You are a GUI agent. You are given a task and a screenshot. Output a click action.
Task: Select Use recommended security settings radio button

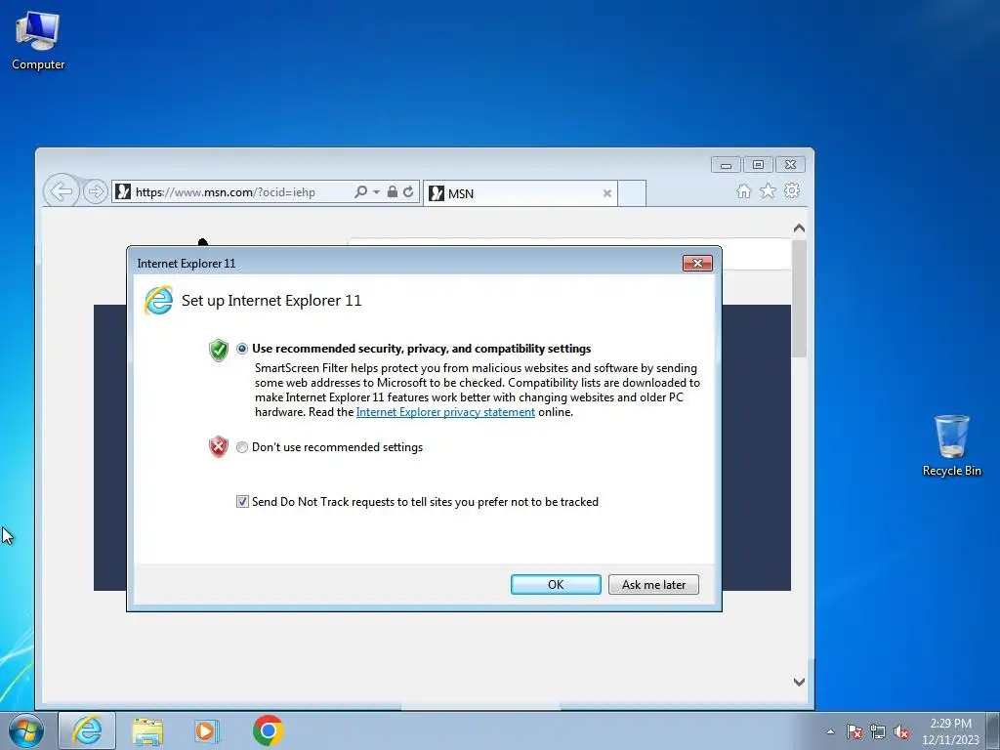coord(242,349)
